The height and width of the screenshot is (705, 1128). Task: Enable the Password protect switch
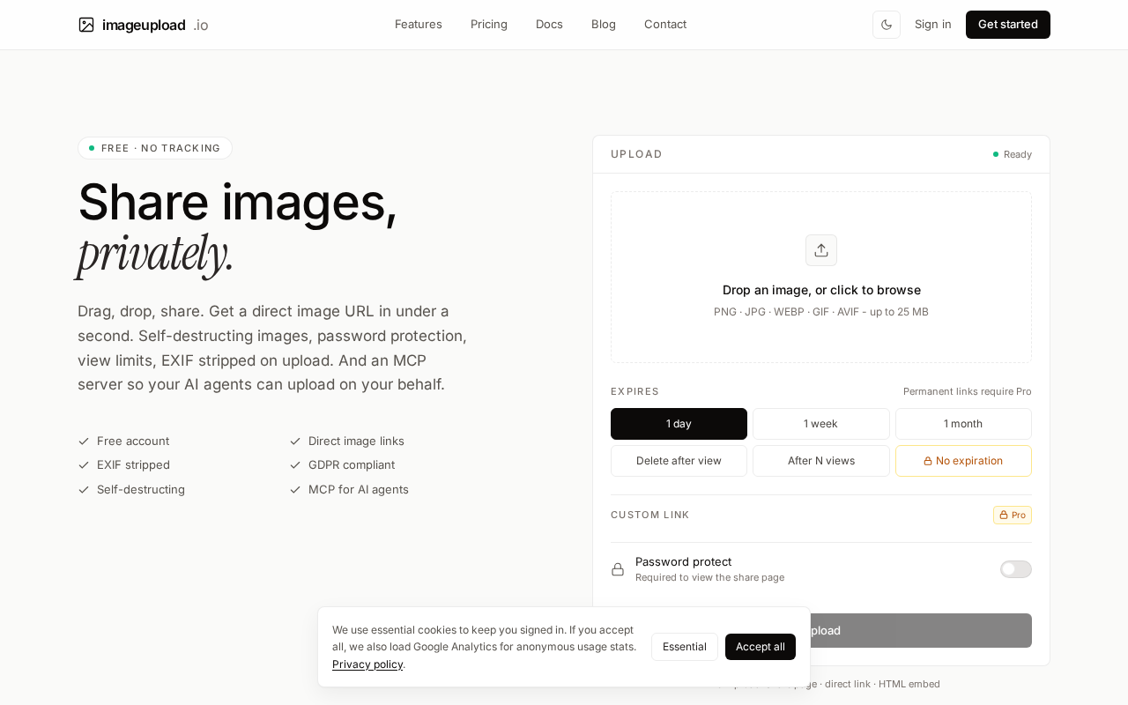tap(1016, 569)
